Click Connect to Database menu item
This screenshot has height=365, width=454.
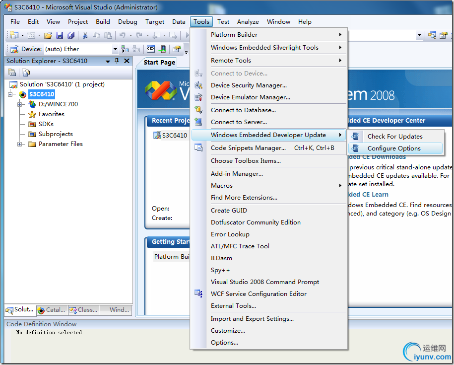click(269, 110)
